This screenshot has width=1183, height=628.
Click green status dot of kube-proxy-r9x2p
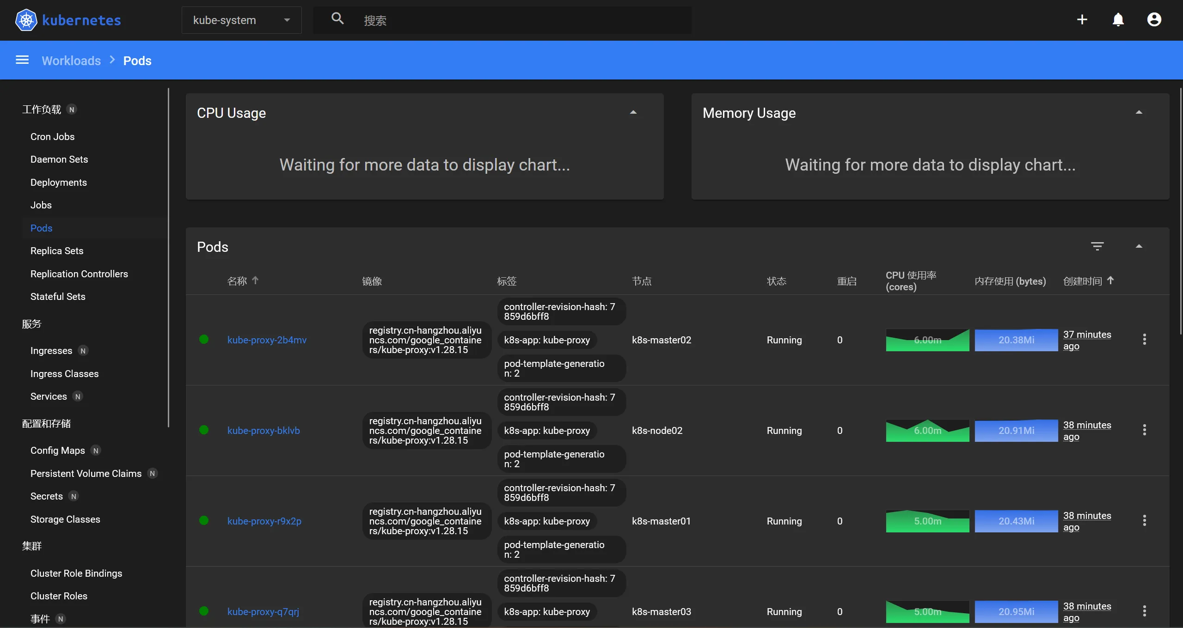(x=204, y=521)
